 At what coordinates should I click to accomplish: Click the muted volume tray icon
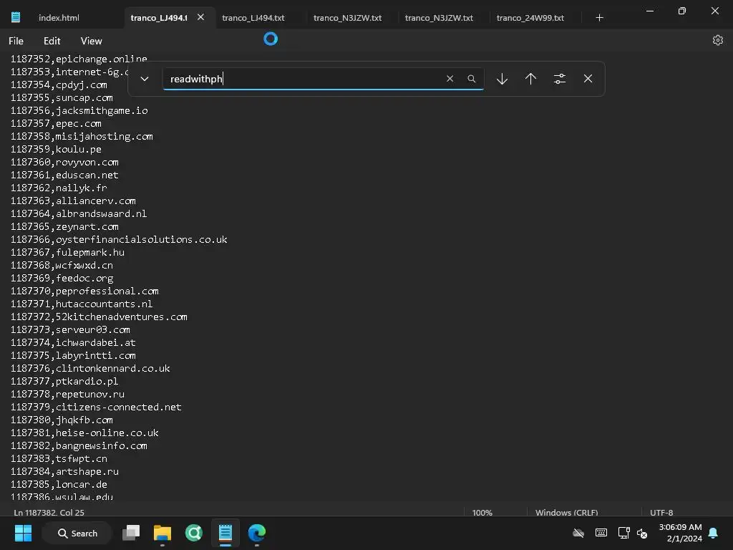pyautogui.click(x=642, y=533)
